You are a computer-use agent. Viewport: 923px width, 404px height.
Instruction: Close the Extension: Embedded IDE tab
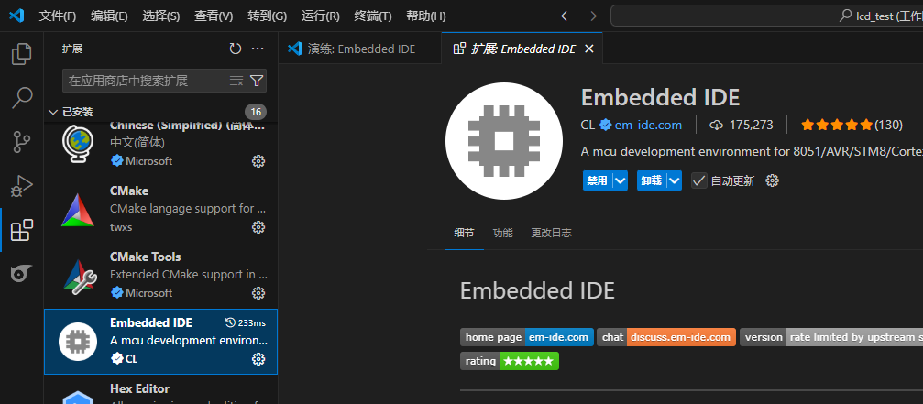coord(588,49)
